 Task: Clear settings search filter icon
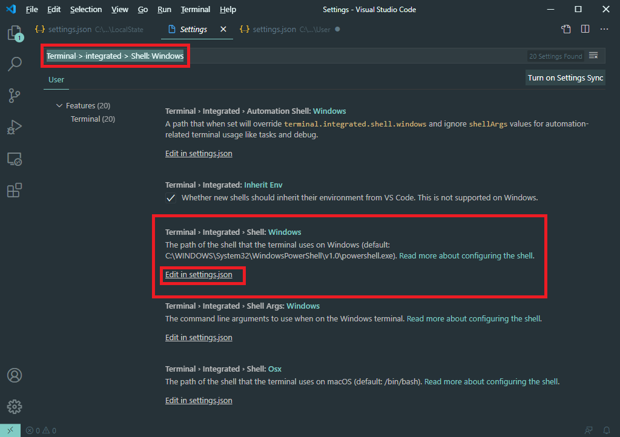[593, 56]
